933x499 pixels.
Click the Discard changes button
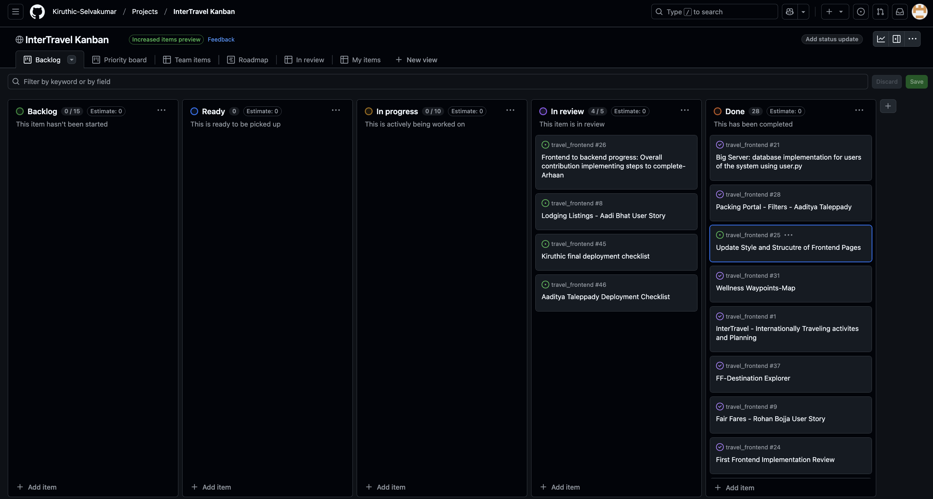(x=887, y=81)
